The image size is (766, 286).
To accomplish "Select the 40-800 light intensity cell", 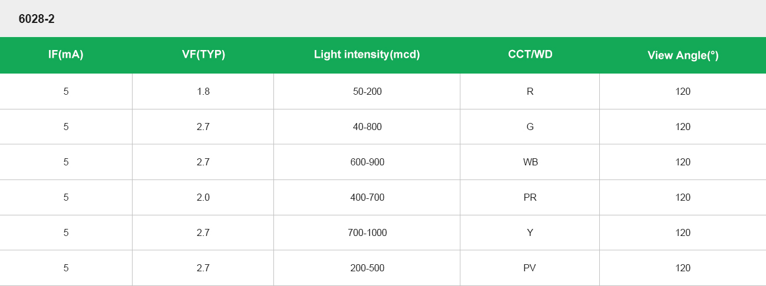I will (367, 127).
